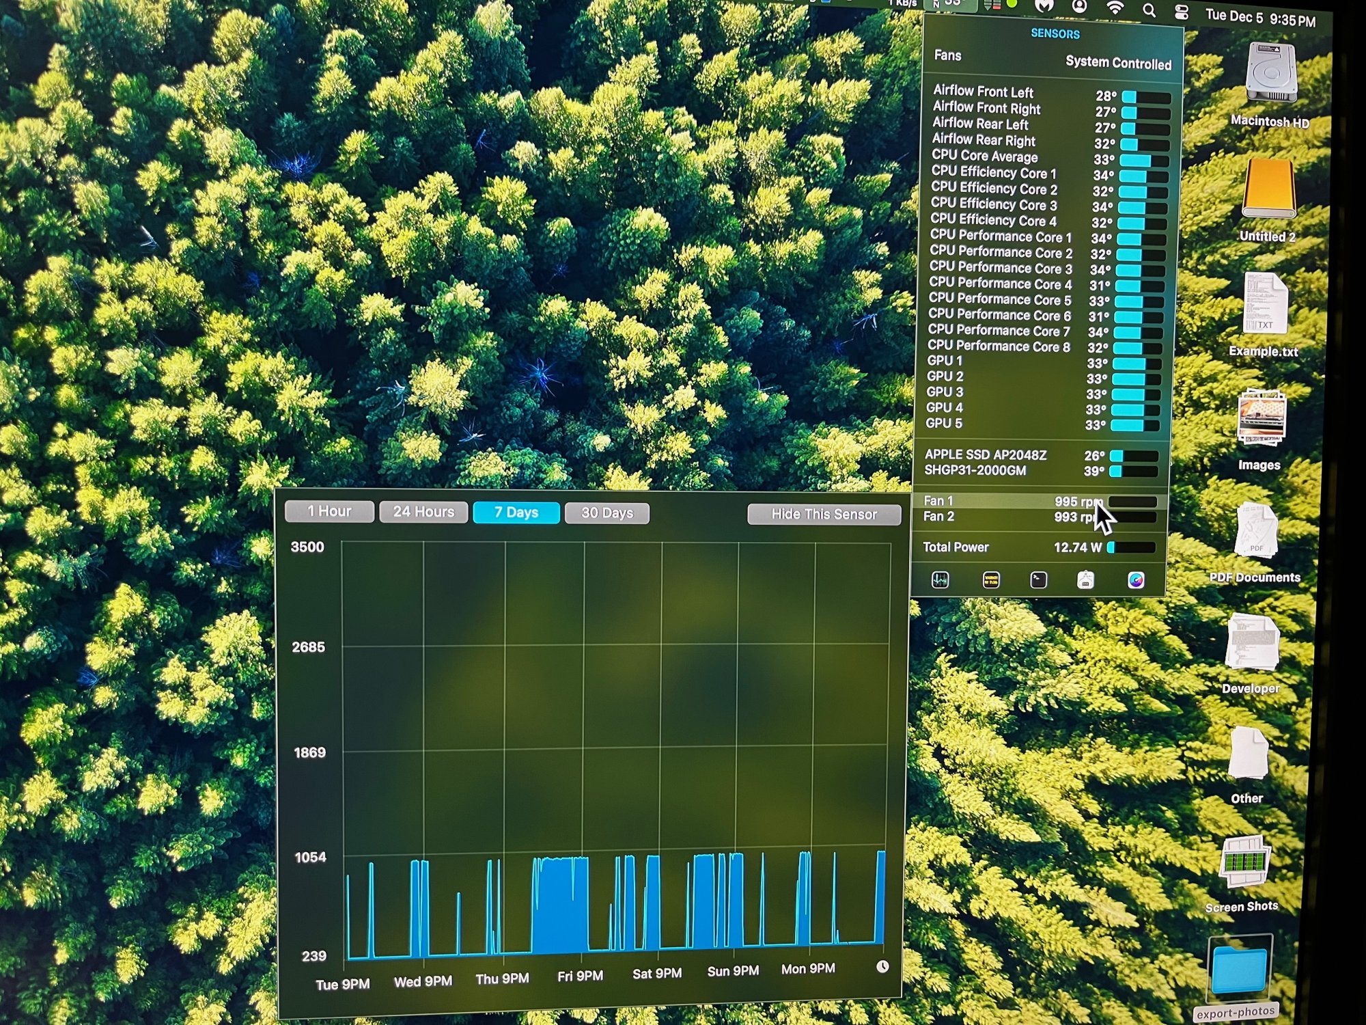1366x1025 pixels.
Task: Click the date and time in menu bar
Action: [1260, 17]
